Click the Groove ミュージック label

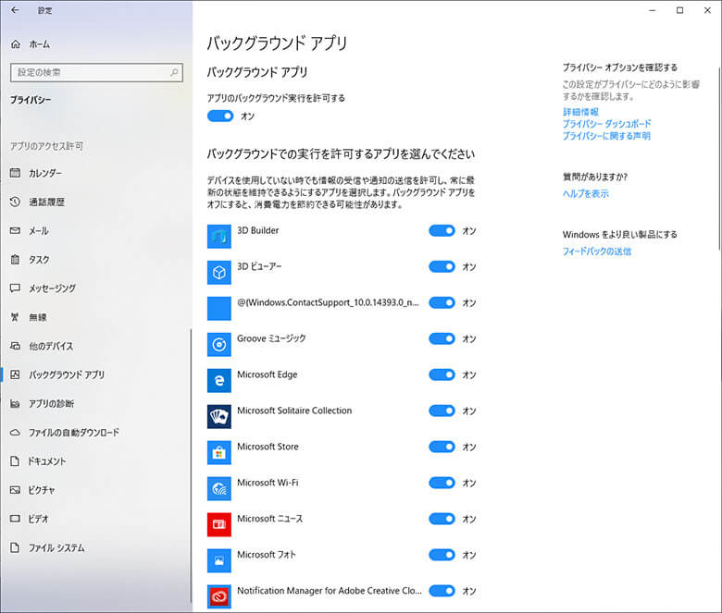(x=271, y=338)
